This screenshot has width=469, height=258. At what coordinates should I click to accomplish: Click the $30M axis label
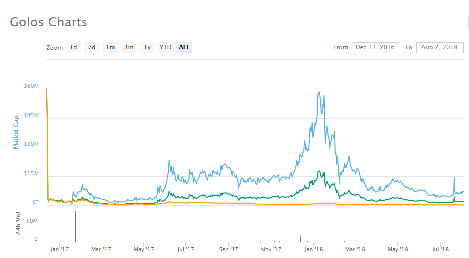pyautogui.click(x=31, y=144)
